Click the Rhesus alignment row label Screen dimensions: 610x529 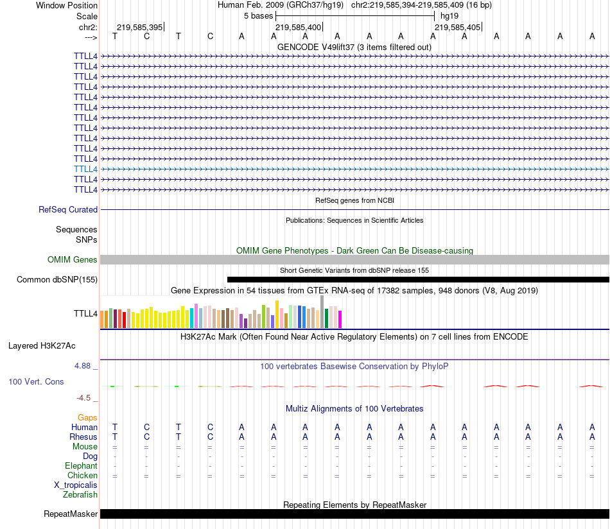(83, 437)
